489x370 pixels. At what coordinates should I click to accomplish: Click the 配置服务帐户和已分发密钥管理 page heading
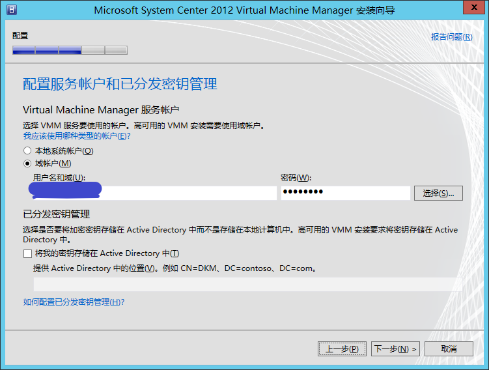point(120,84)
